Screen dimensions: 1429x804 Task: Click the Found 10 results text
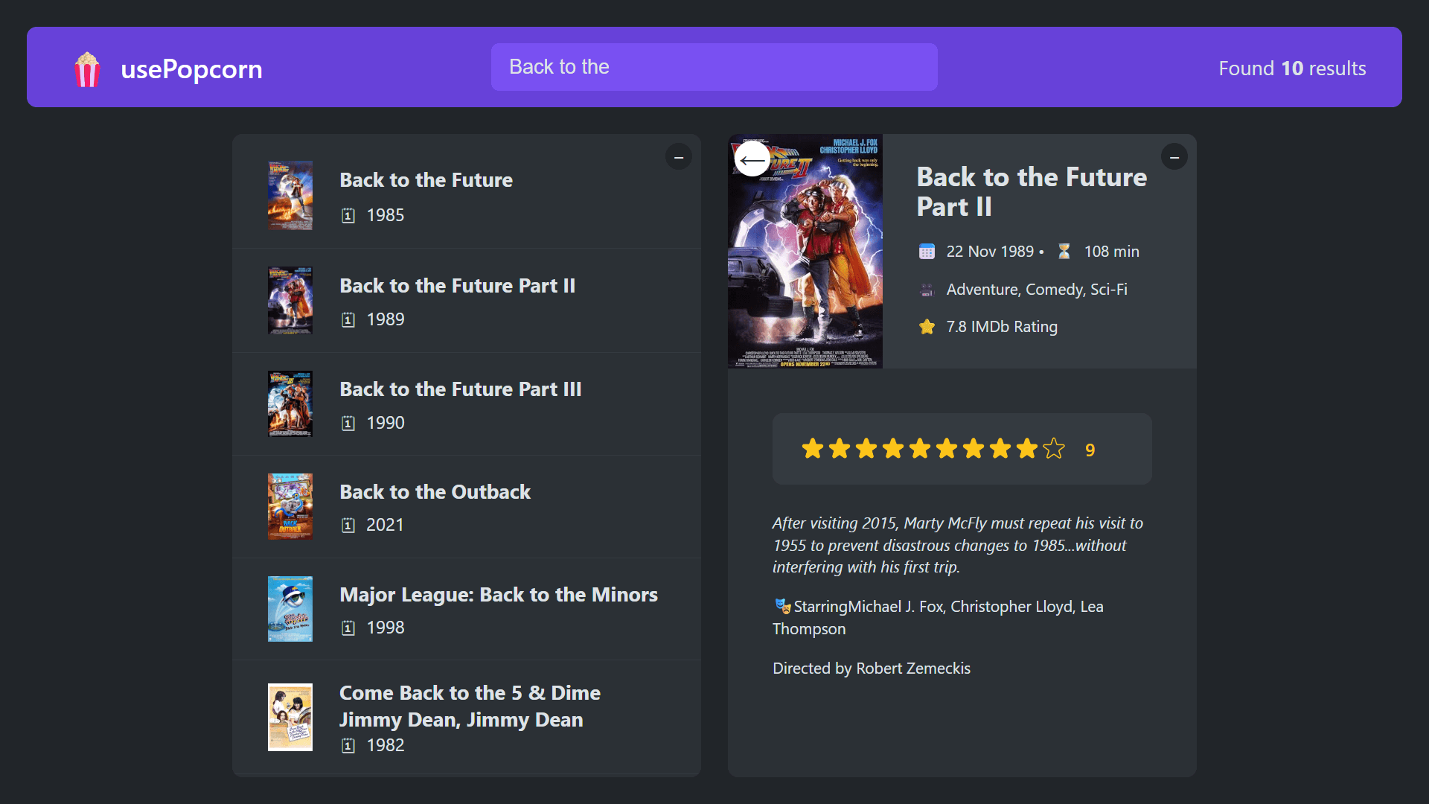coord(1291,68)
